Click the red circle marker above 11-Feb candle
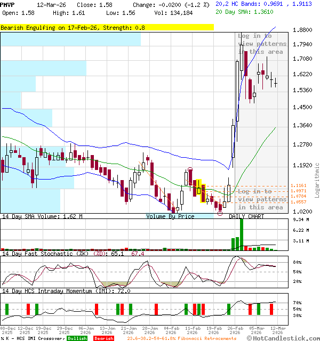This screenshot has width=320, height=341. point(190,170)
